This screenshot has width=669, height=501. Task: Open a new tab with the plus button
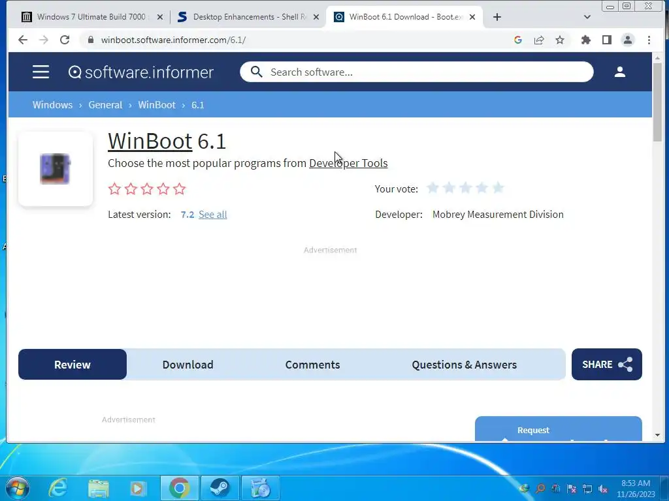497,17
